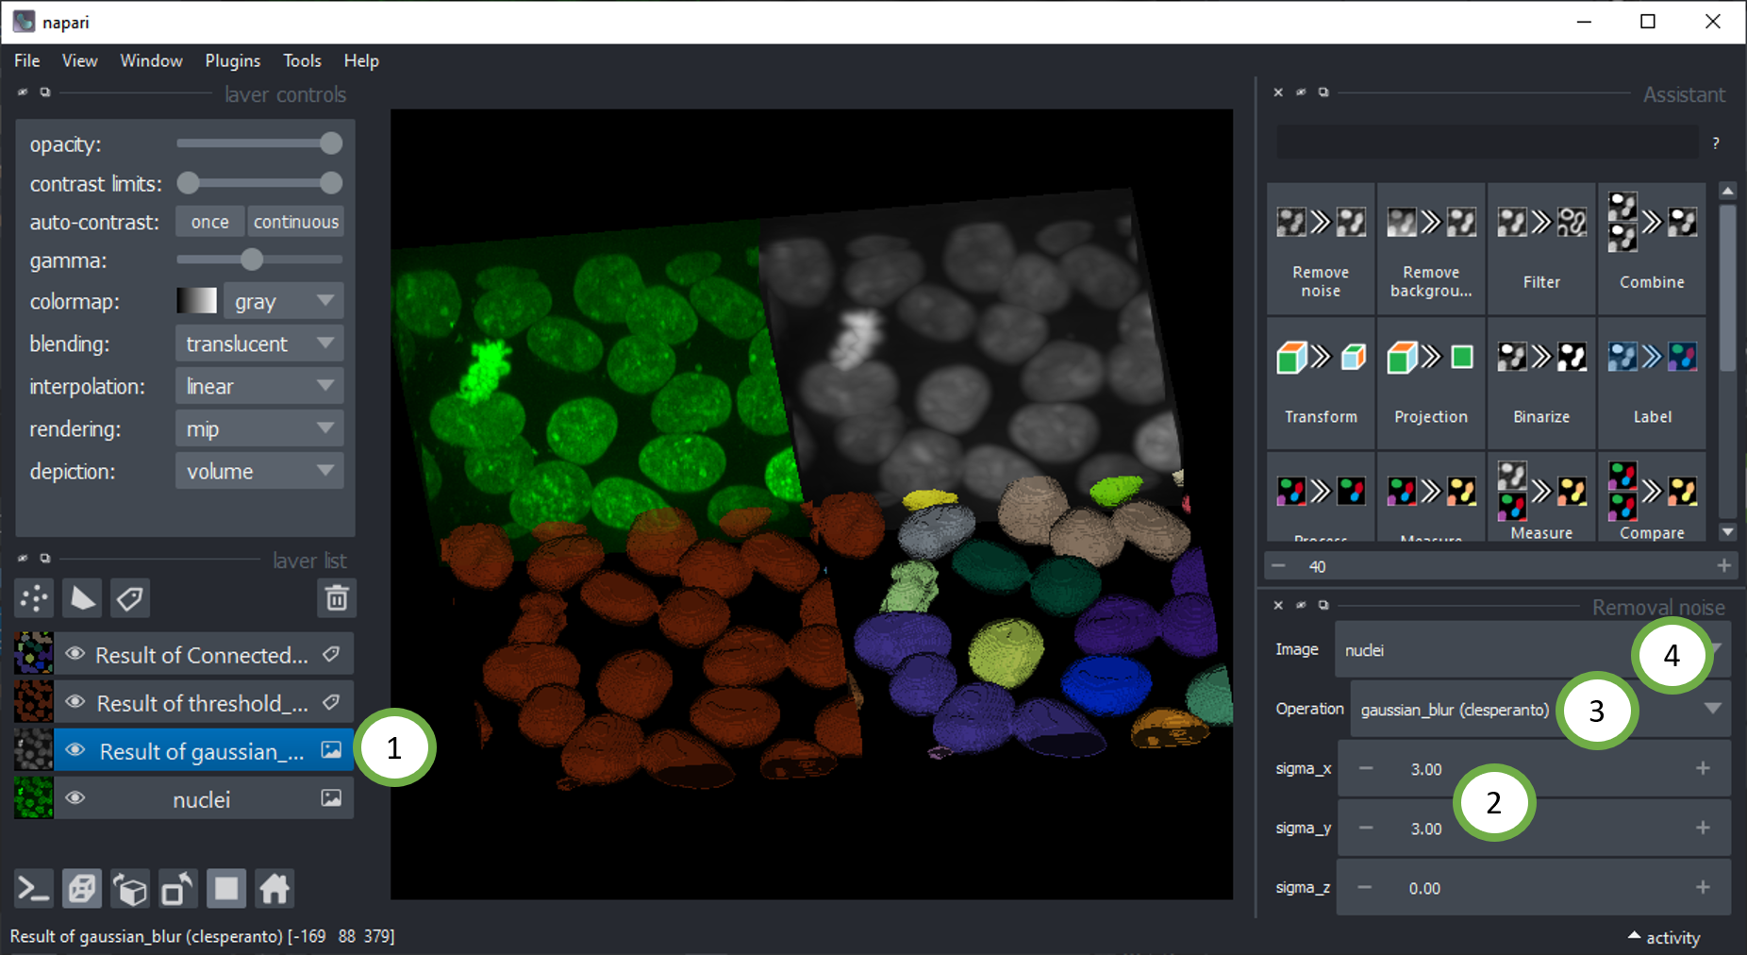This screenshot has height=955, width=1747.
Task: Click the transpose dimensions icon
Action: 178,889
